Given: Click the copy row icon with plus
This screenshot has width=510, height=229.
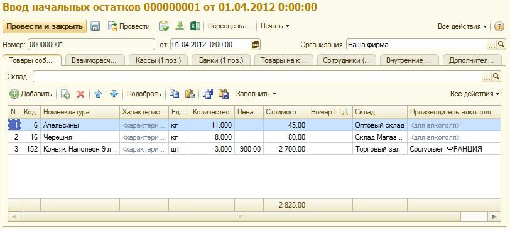Looking at the screenshot, I should (65, 94).
